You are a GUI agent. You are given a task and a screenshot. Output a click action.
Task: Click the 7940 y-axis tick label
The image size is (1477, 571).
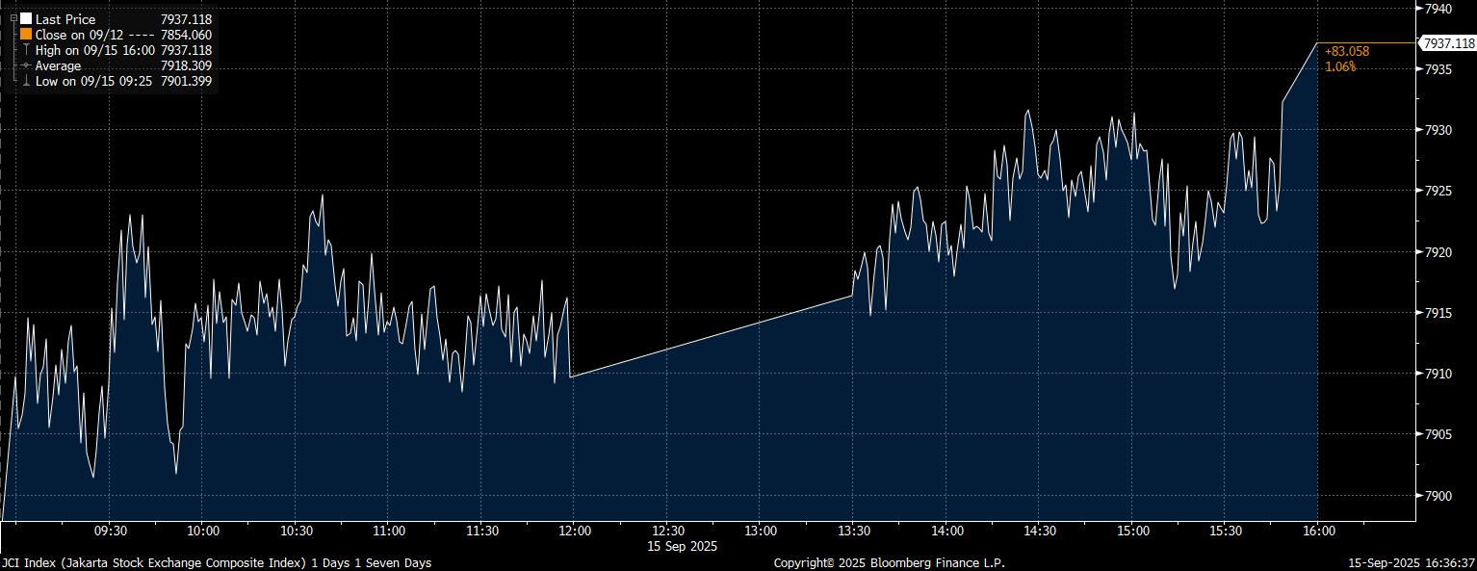(1438, 9)
